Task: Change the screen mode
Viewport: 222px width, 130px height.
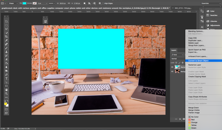Action: pyautogui.click(x=6, y=113)
